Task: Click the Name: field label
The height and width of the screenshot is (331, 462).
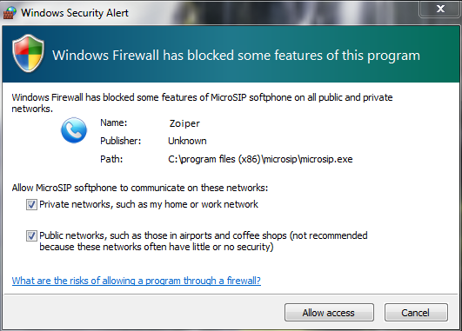Action: 114,122
